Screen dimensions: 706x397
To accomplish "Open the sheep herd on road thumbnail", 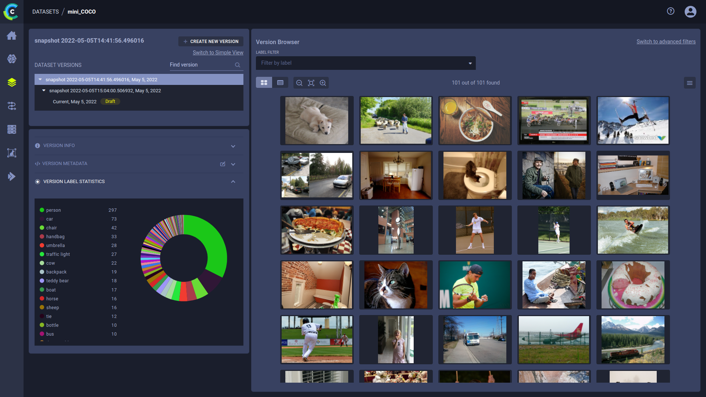I will (396, 121).
